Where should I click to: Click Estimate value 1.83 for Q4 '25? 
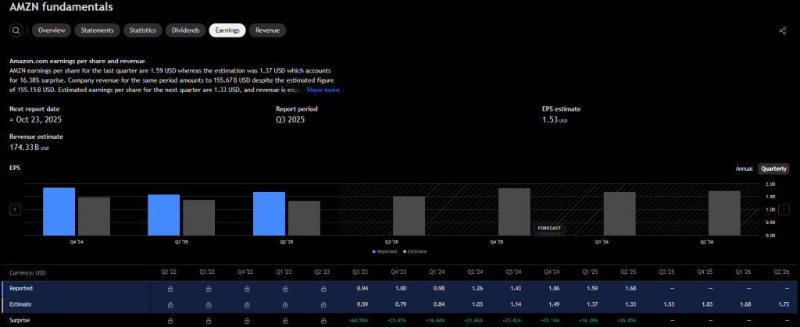706,304
